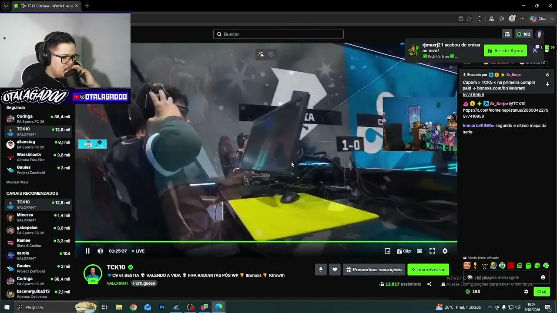The width and height of the screenshot is (557, 313).
Task: Open Ramee Slots & Casino channel
Action: coord(38,243)
